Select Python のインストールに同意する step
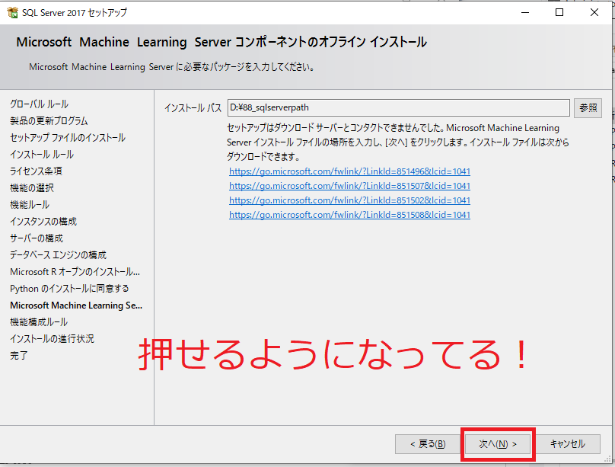615x467 pixels. 69,289
